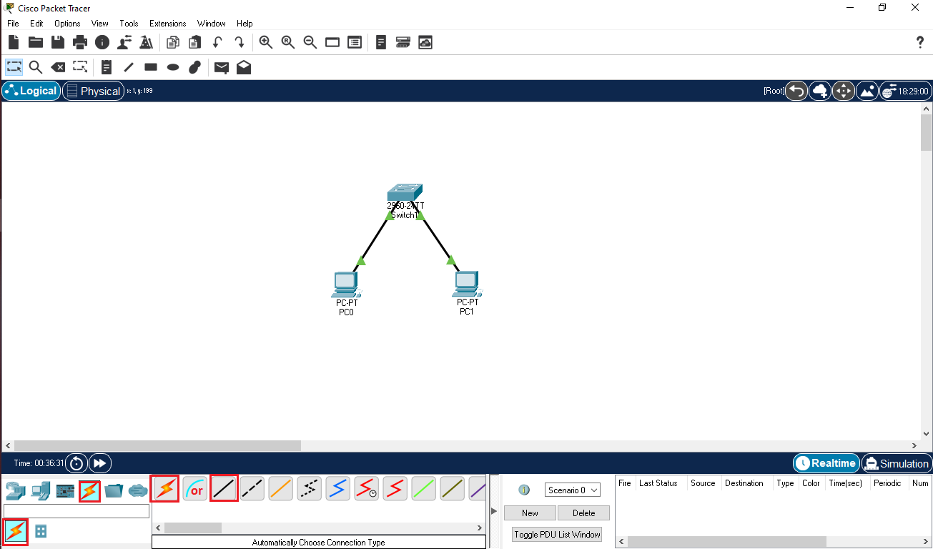933x549 pixels.
Task: Choose the Network Devices category
Action: point(16,490)
